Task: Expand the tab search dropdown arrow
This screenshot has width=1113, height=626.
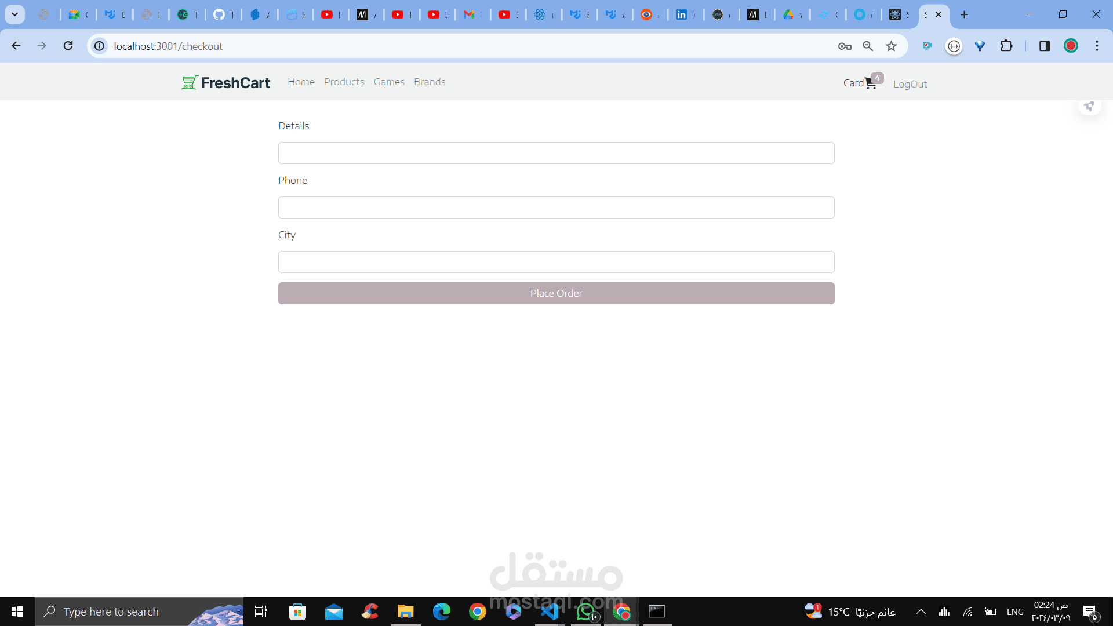Action: pyautogui.click(x=14, y=14)
